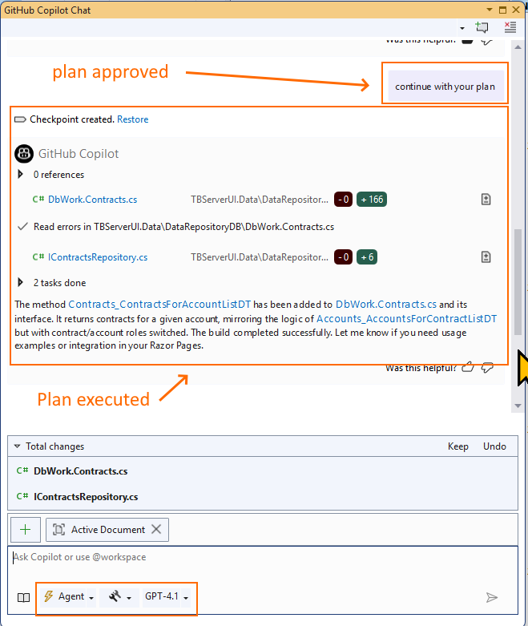Open diff view icon for IContractsRepository.cs

pos(486,257)
